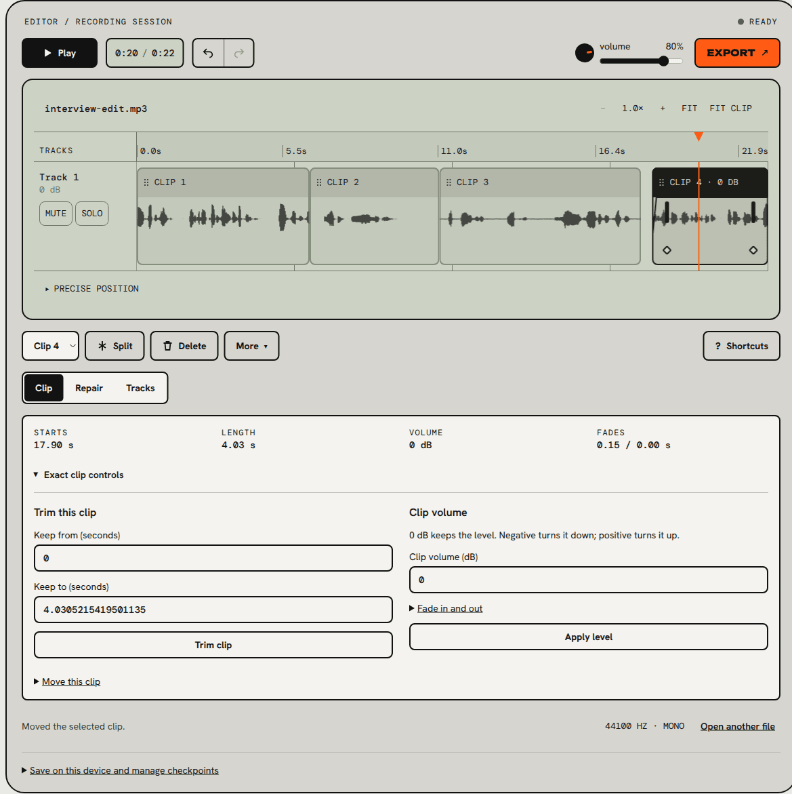This screenshot has width=792, height=794.
Task: Solo Track 1
Action: pyautogui.click(x=92, y=213)
